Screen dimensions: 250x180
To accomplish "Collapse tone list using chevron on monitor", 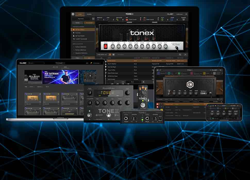I will (x=185, y=55).
